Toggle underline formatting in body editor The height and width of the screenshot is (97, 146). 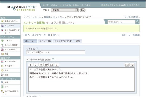coord(41,65)
